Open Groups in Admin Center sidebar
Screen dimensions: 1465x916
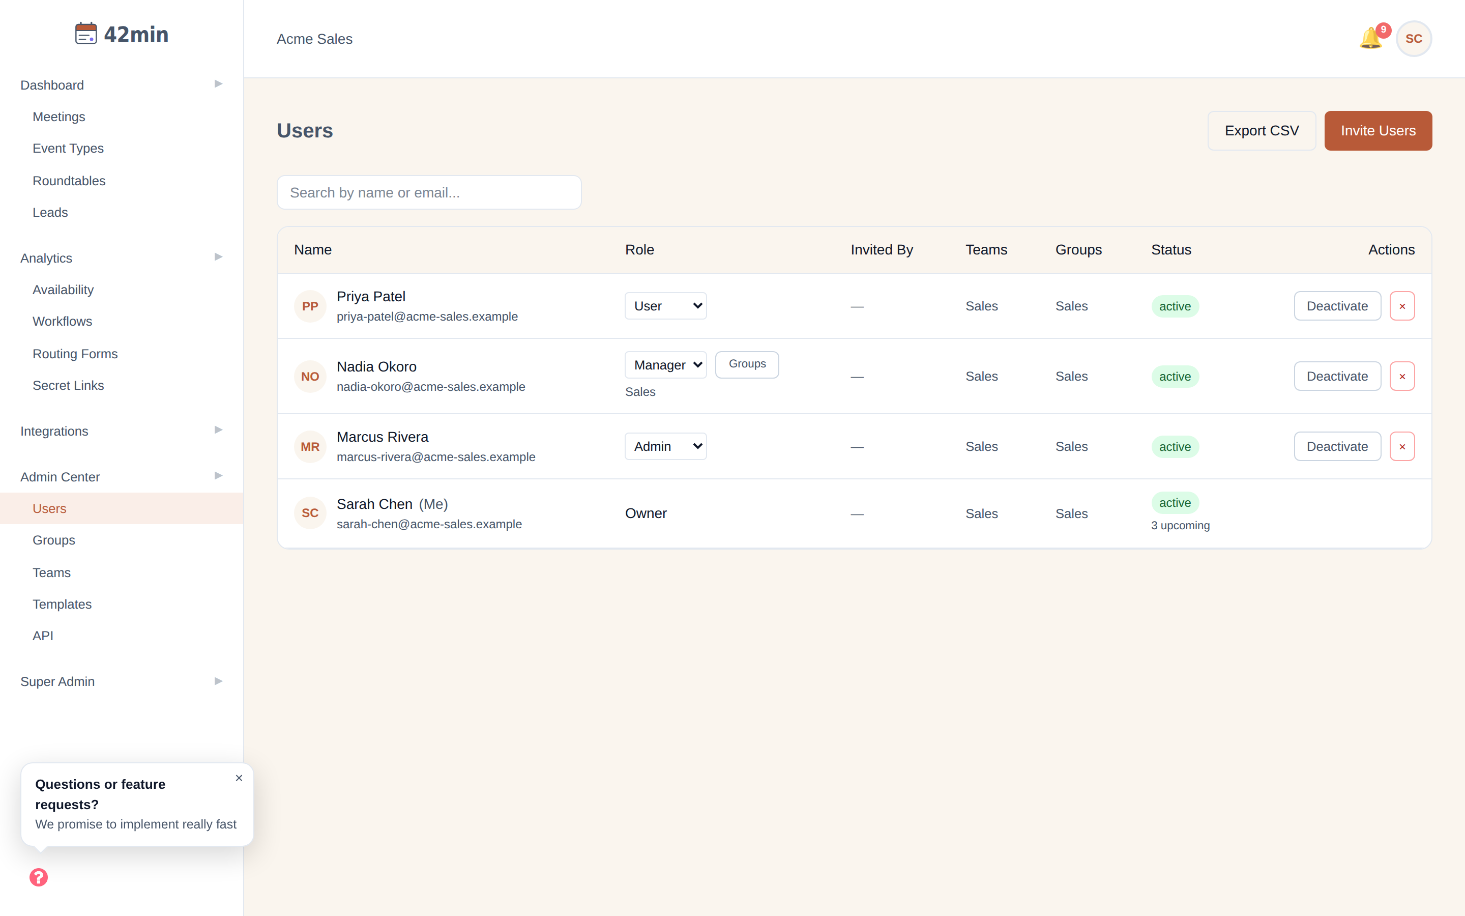pos(54,540)
